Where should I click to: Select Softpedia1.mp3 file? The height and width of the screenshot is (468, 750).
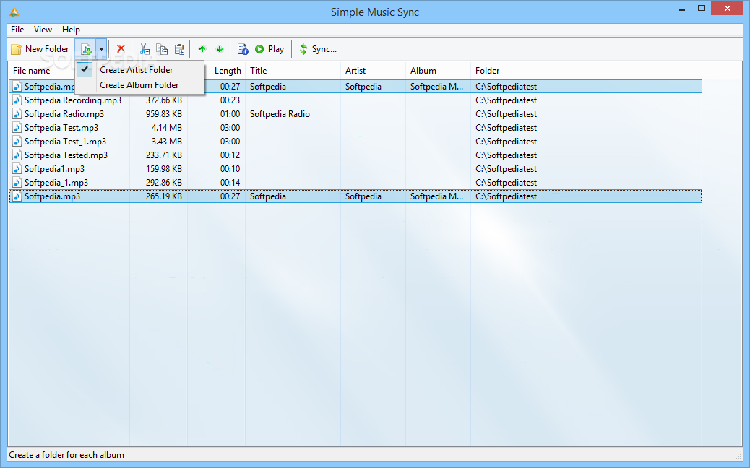point(54,169)
